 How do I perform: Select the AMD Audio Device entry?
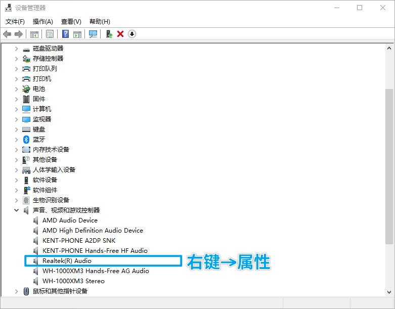[x=70, y=220]
